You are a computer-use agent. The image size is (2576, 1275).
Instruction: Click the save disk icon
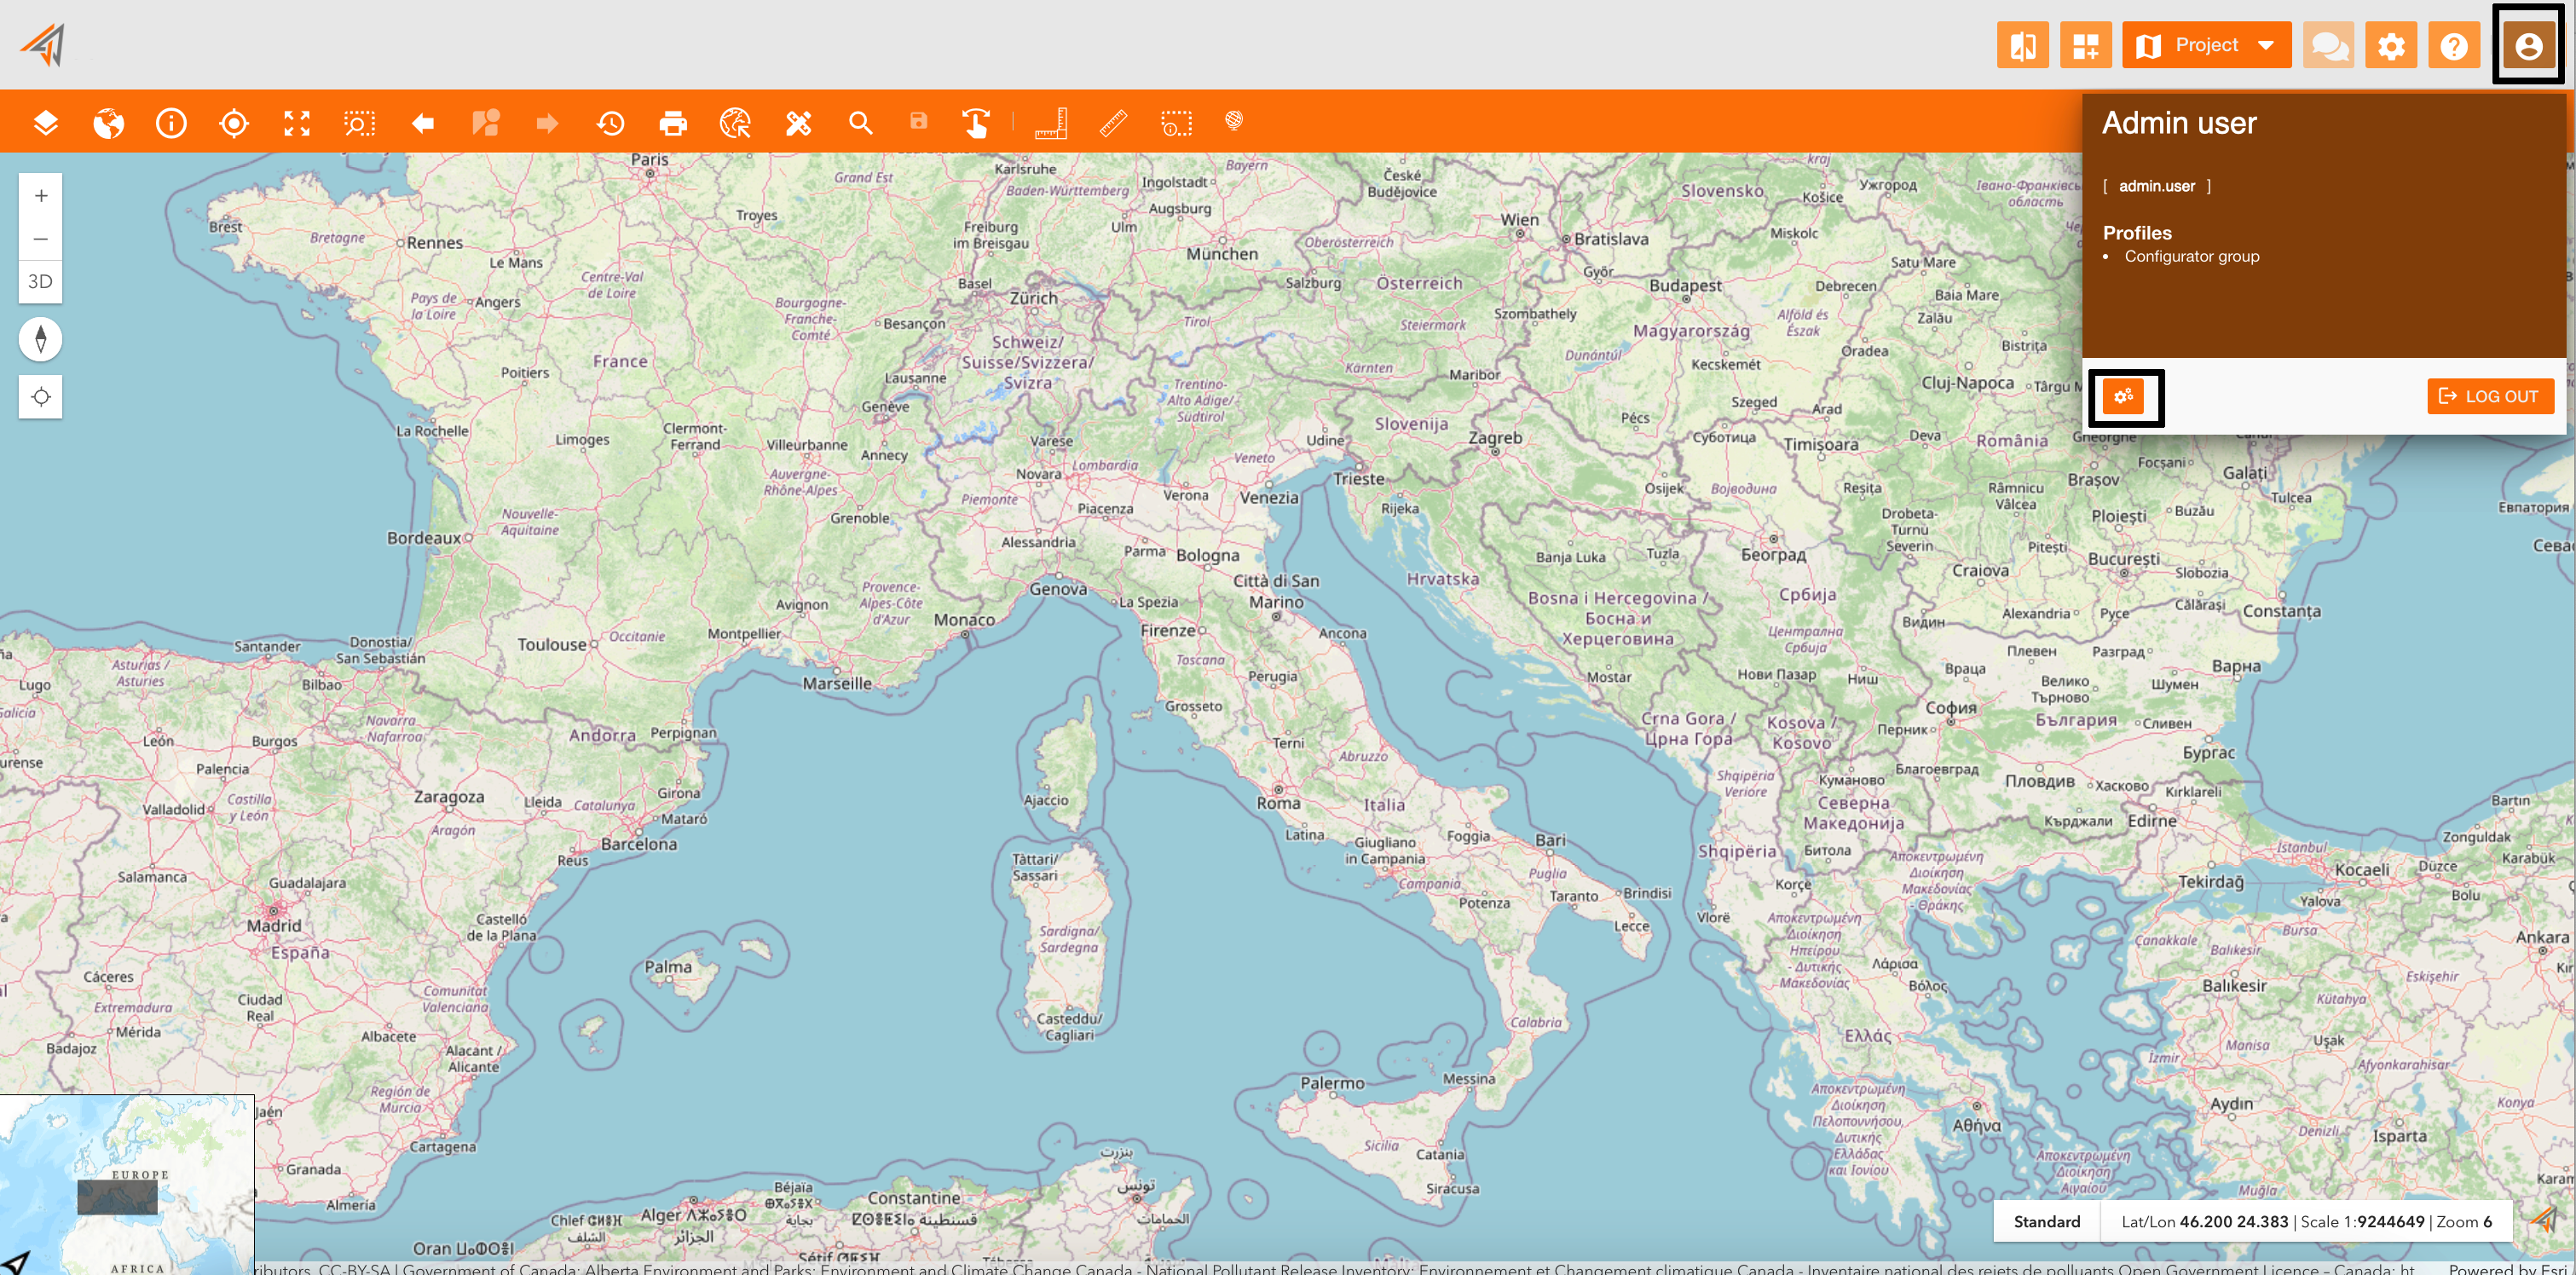[919, 122]
